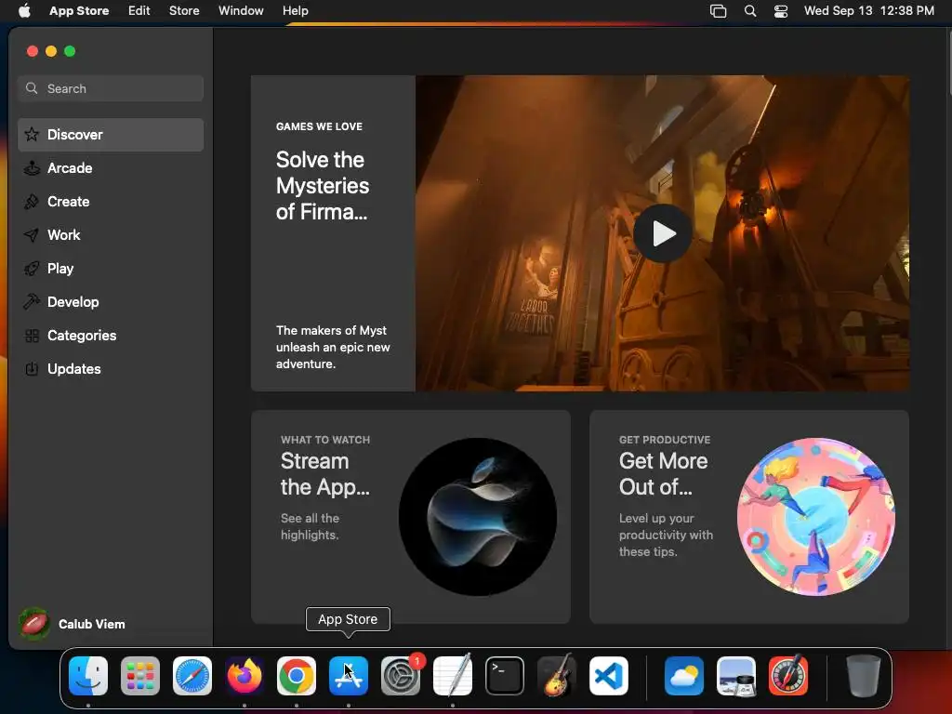
Task: Click the Develop hammer icon
Action: (x=32, y=302)
